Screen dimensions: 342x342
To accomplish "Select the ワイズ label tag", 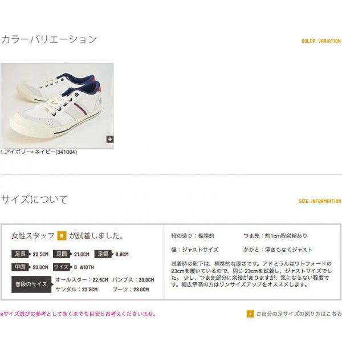I will [62, 267].
